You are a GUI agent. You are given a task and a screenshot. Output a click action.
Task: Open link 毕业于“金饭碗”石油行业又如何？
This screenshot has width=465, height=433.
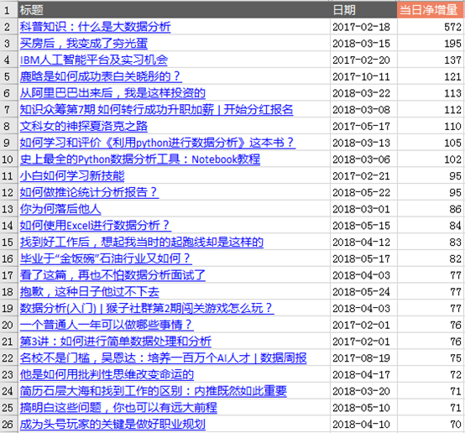106,259
